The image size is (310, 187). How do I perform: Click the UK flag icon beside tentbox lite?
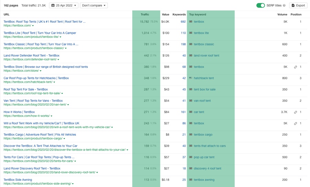click(190, 33)
